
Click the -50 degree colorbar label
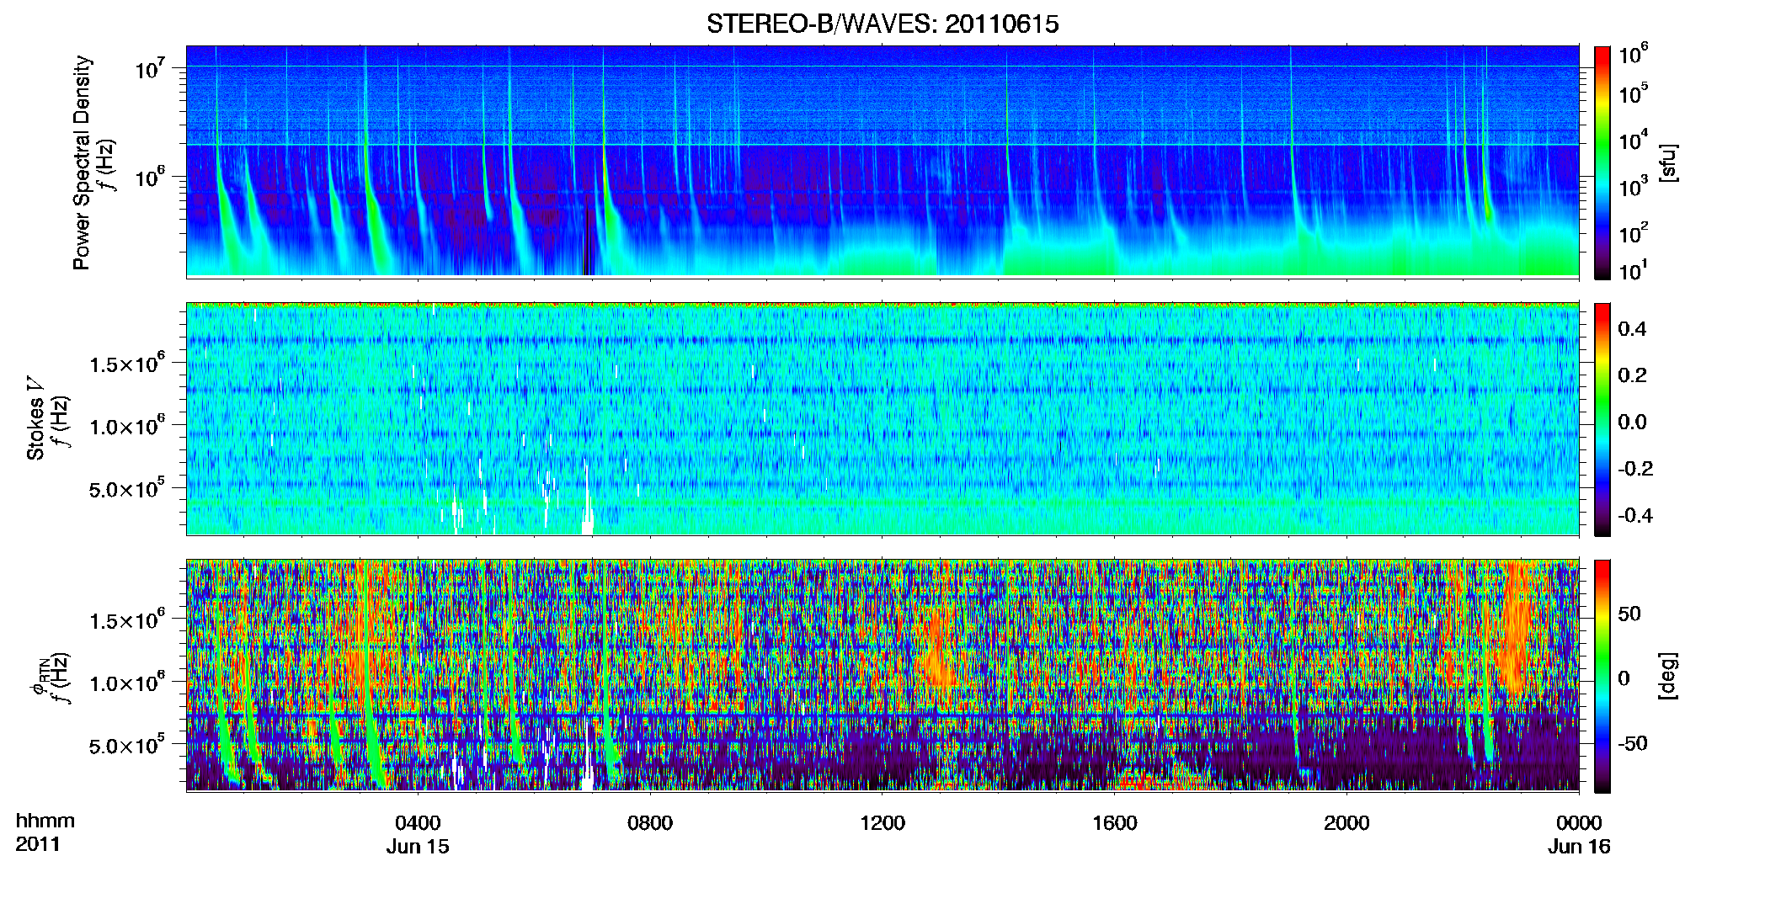[1632, 743]
